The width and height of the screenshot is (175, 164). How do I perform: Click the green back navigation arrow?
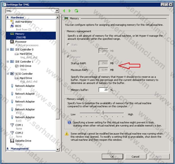coord(64,11)
